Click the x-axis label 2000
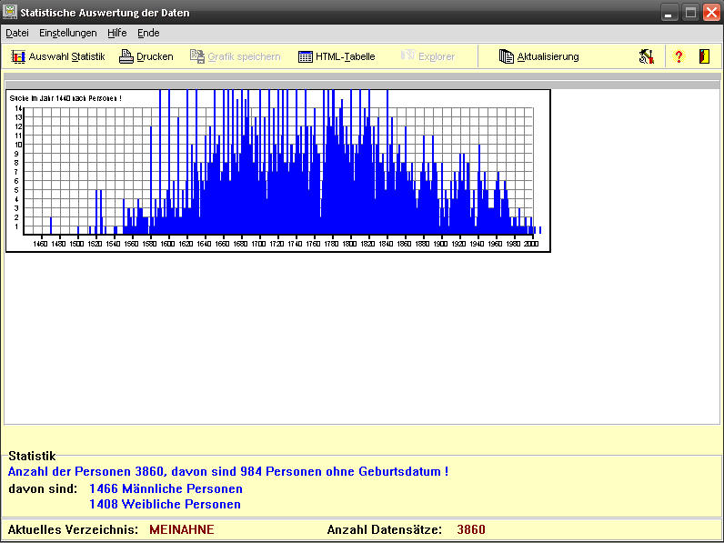Screen dimensions: 724x543 click(531, 244)
